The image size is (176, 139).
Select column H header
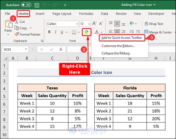156,58
